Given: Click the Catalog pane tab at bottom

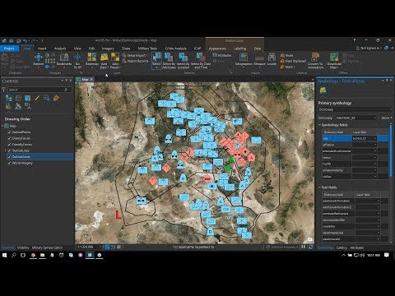Looking at the screenshot, I should tap(342, 247).
